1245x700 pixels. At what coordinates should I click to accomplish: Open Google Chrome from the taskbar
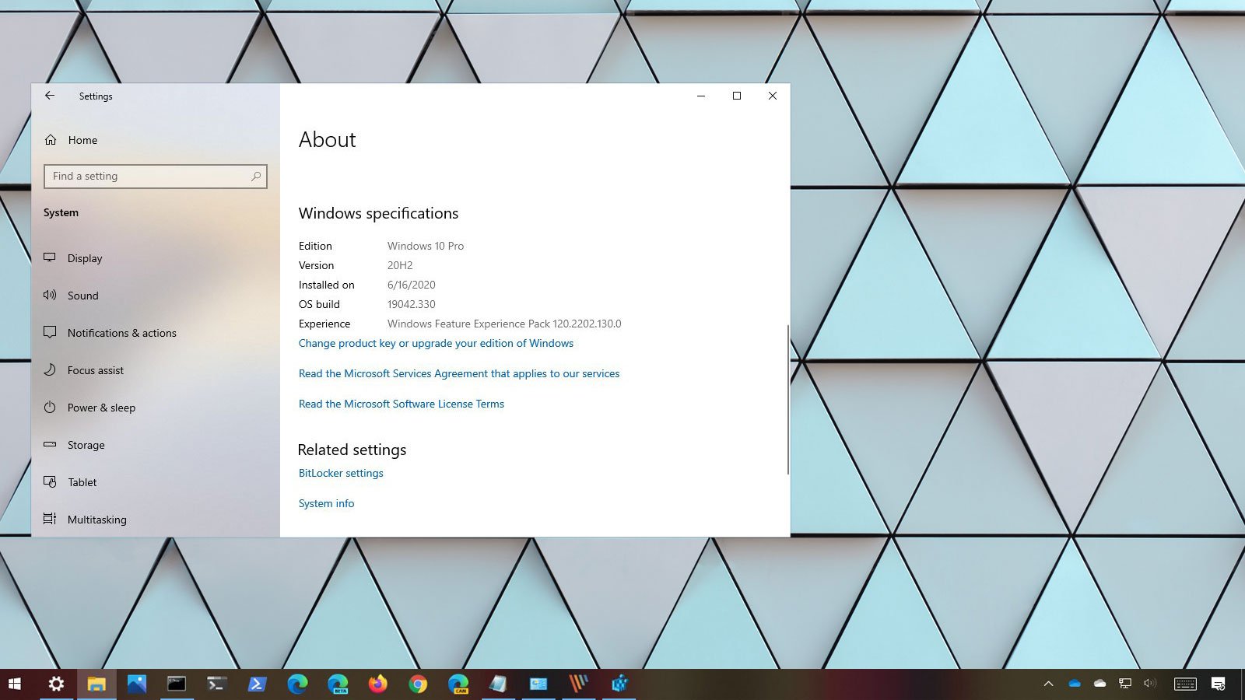click(419, 684)
